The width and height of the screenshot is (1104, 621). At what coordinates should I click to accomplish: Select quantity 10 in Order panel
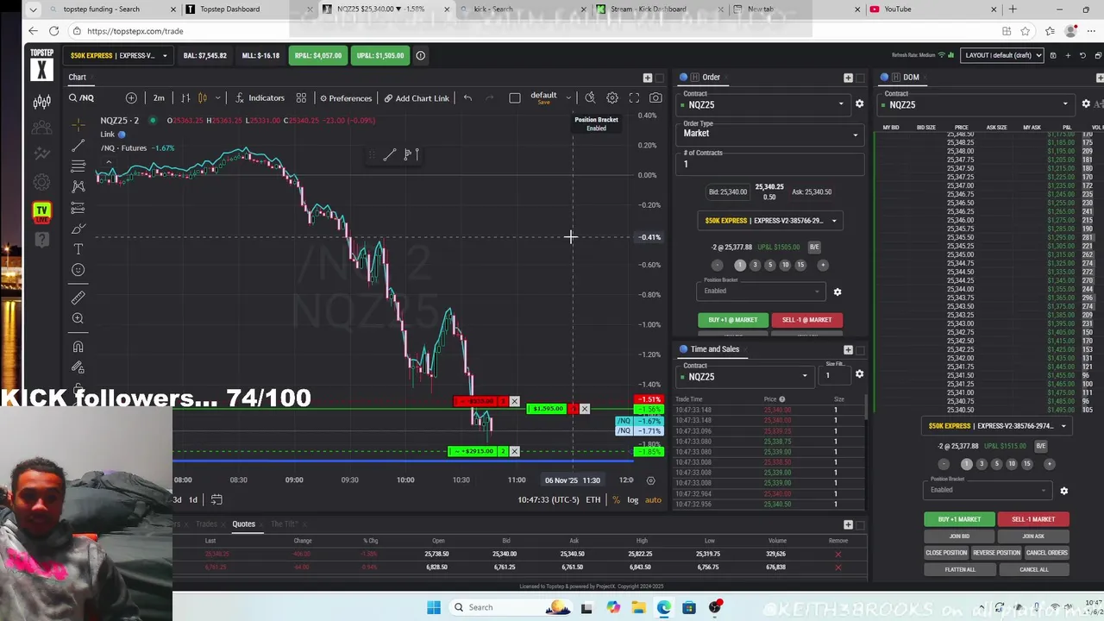point(785,265)
